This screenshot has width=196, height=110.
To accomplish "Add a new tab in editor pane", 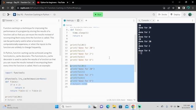I will pos(86,20).
